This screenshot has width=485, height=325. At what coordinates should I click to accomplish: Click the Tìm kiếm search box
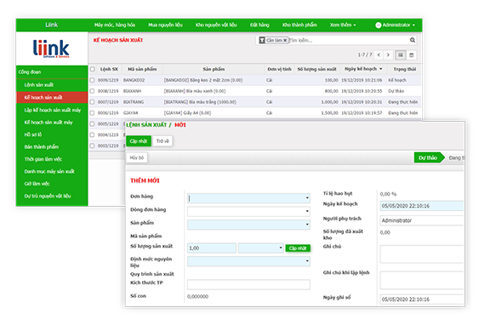pyautogui.click(x=348, y=41)
